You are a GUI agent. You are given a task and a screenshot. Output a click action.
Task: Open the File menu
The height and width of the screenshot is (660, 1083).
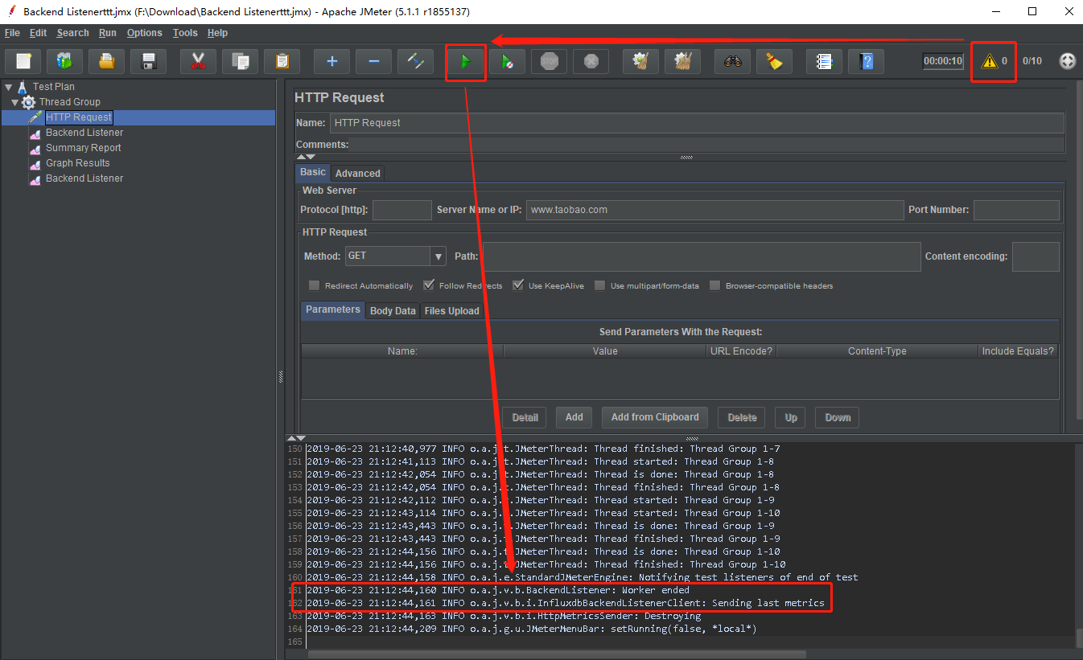tap(11, 33)
